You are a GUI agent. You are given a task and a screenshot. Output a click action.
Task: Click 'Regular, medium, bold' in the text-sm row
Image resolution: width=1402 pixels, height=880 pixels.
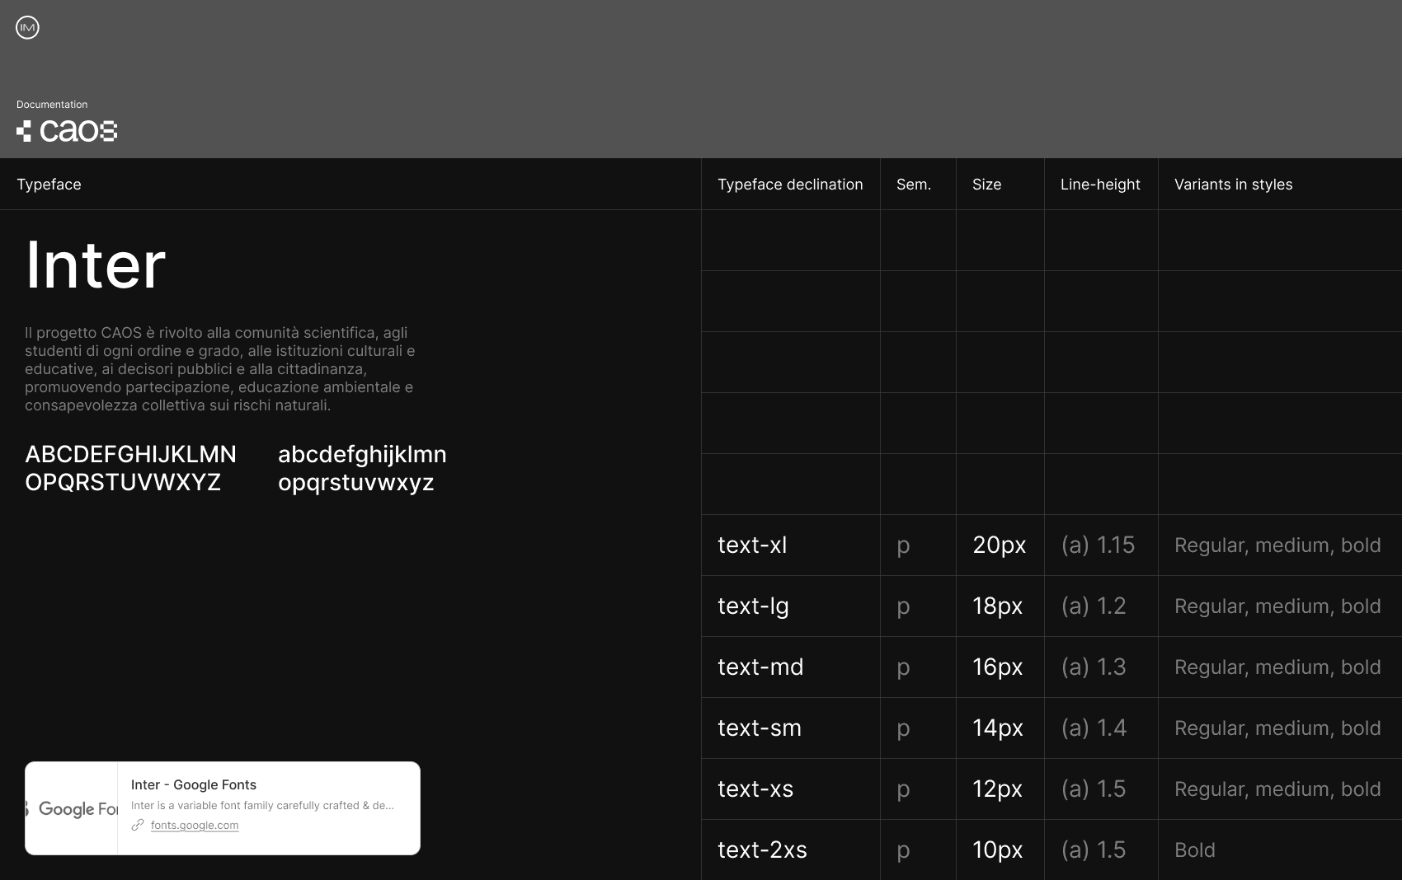point(1277,728)
